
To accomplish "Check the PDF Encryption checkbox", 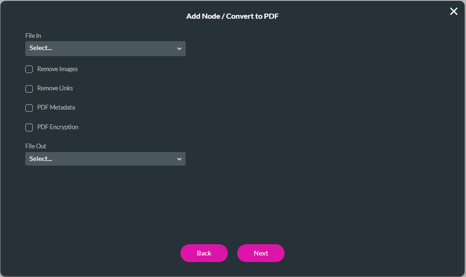I will tap(29, 127).
